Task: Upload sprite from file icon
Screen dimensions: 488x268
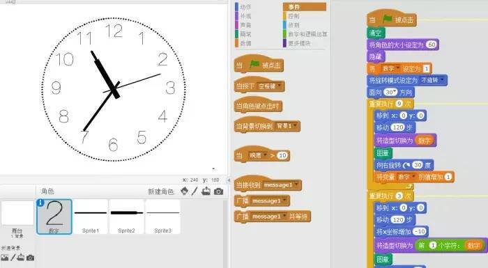Action: (206, 191)
